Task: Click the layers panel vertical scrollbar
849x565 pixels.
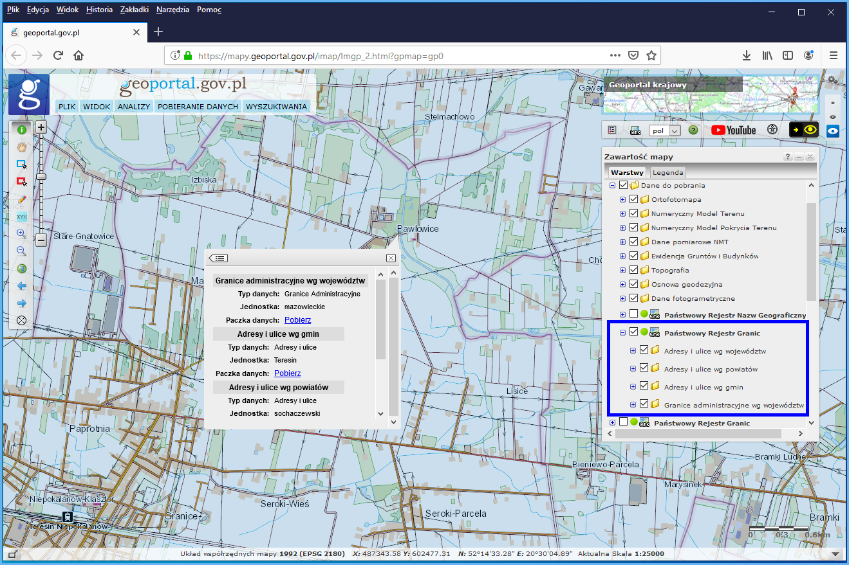Action: pyautogui.click(x=811, y=251)
